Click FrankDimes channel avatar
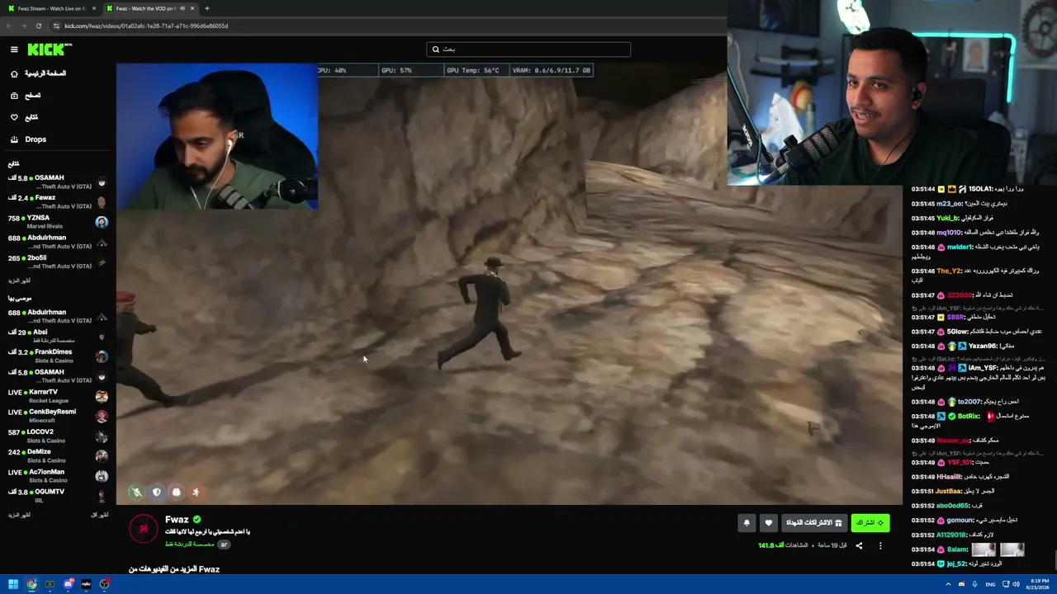 (102, 356)
